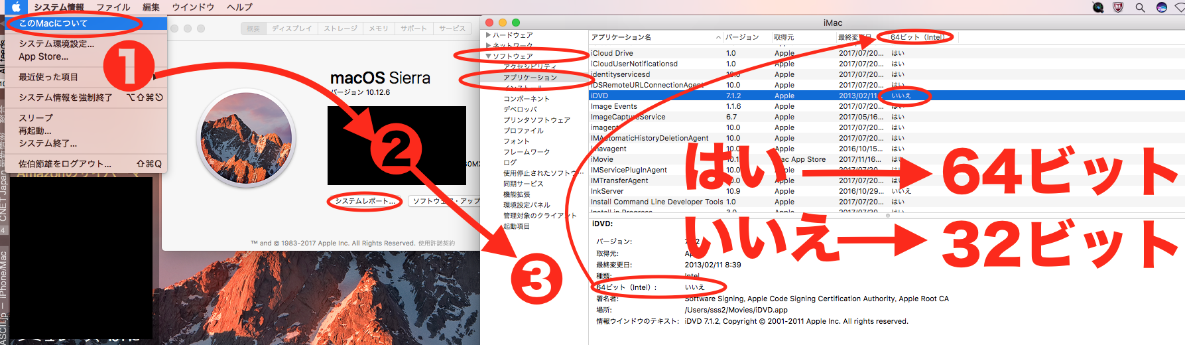Select 起動項目 in sidebar

coord(517,226)
